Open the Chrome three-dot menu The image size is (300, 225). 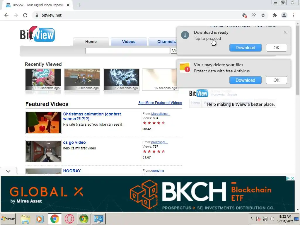[294, 15]
